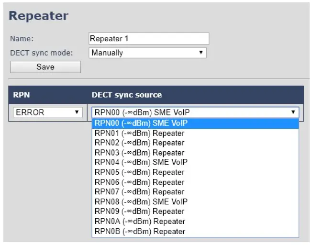Click the Save button

45,67
